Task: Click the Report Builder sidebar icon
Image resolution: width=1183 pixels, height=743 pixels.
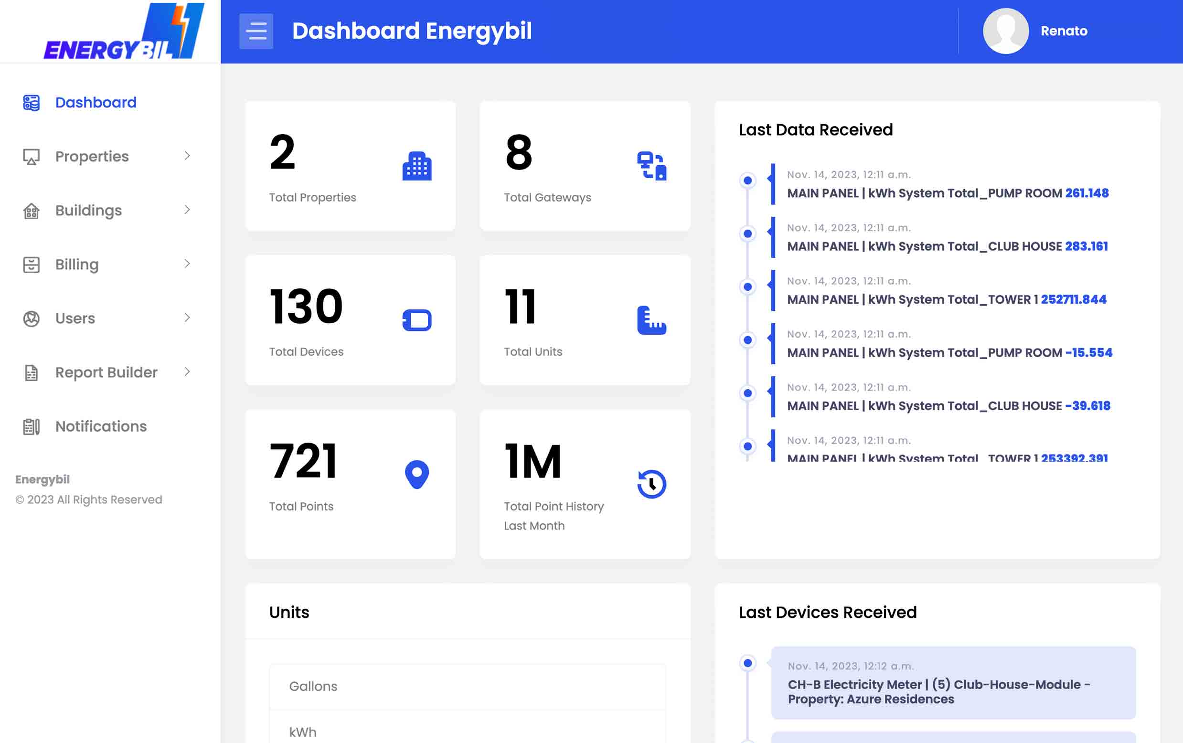Action: 32,373
